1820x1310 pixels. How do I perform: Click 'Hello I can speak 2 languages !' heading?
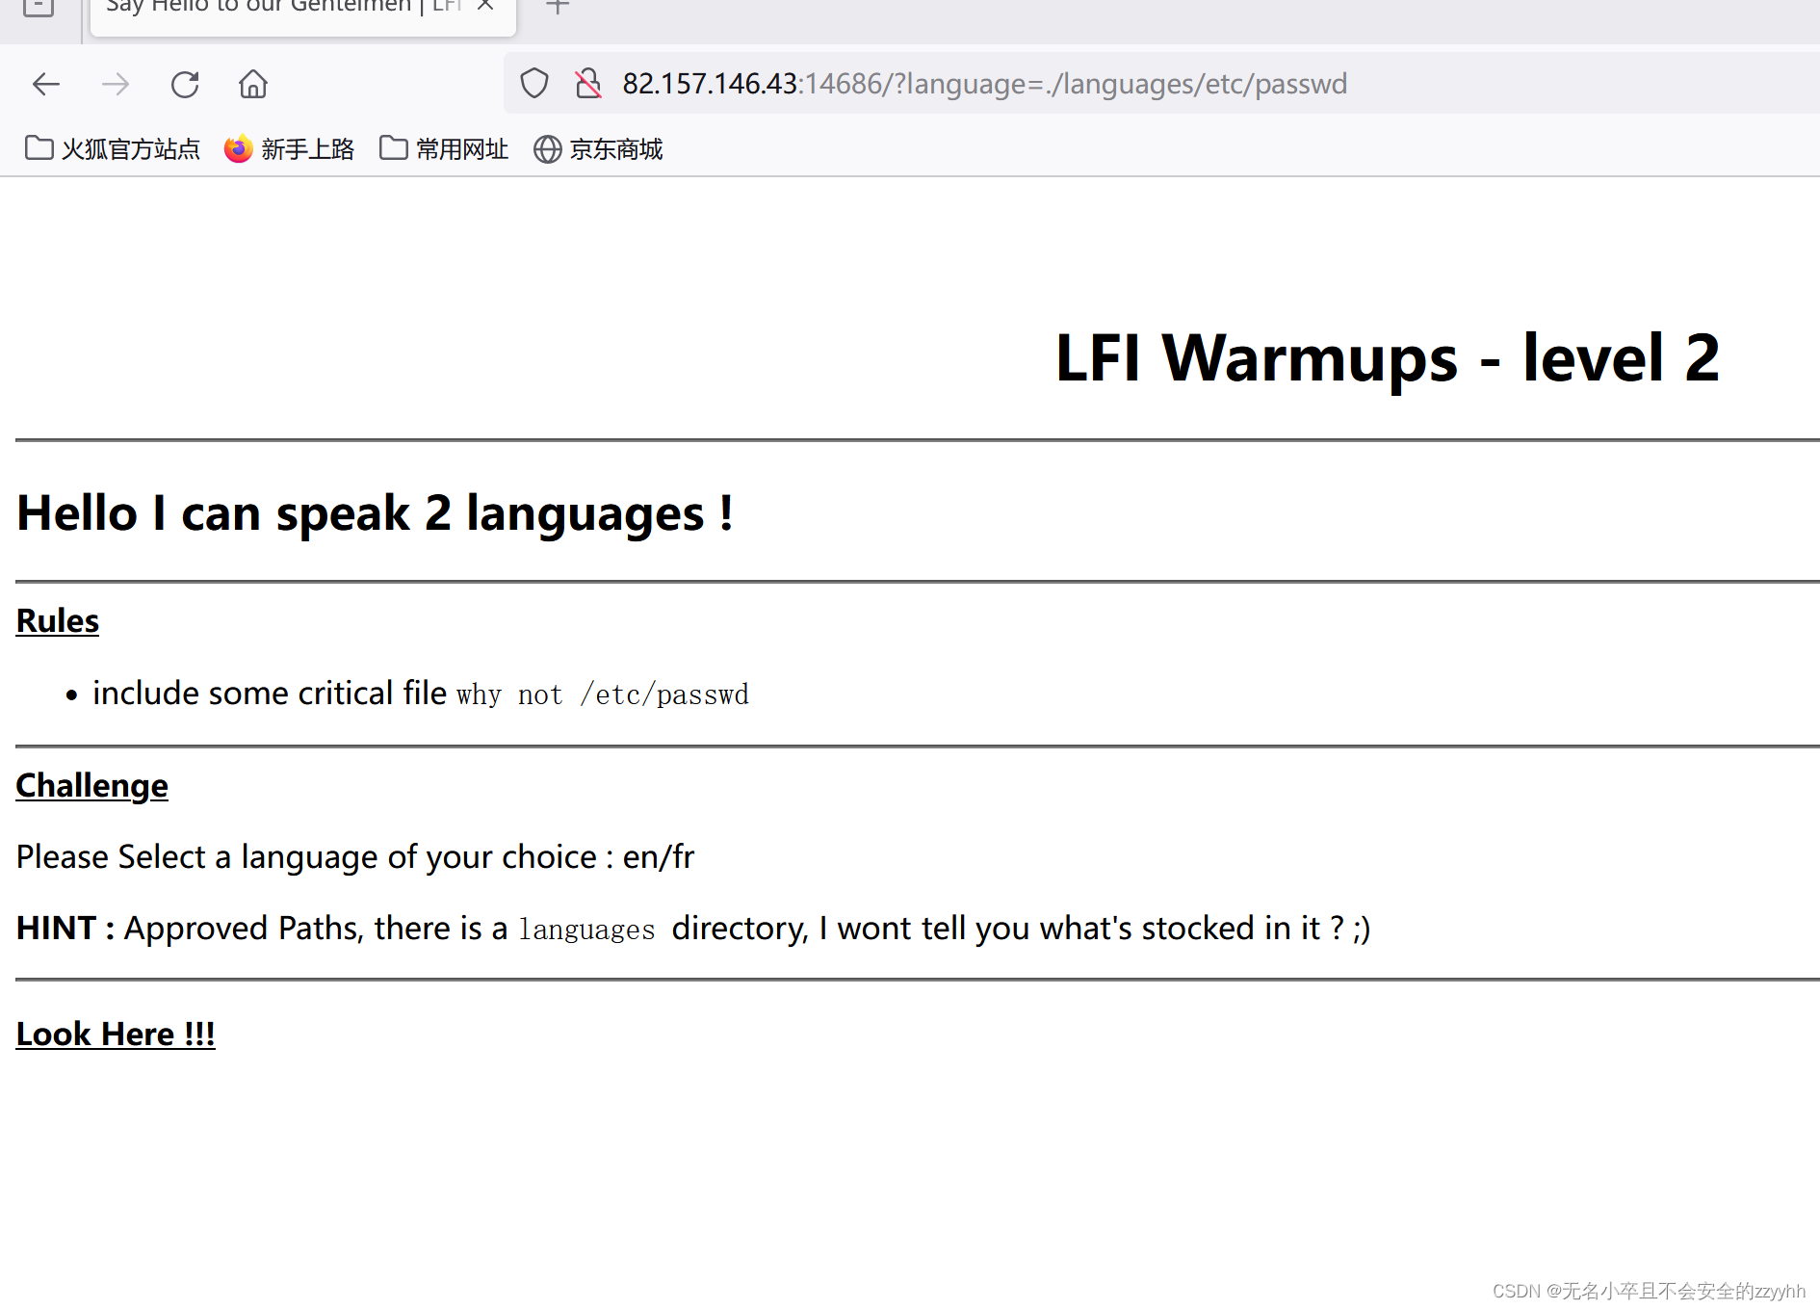[x=375, y=513]
